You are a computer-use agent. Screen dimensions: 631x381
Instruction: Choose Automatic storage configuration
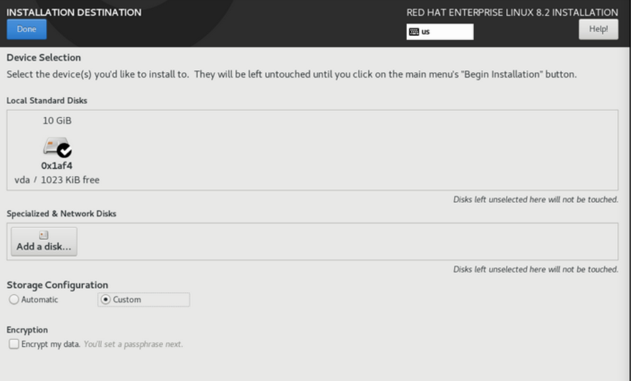pyautogui.click(x=34, y=300)
